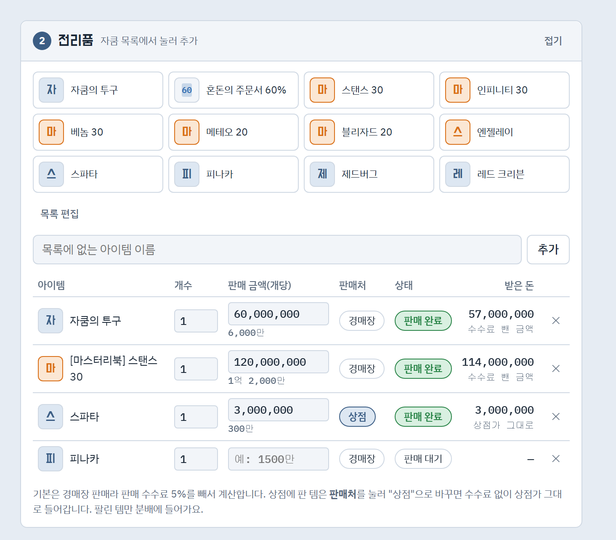Click the 자 icon in 자쿰의 투구 table row
Image resolution: width=616 pixels, height=540 pixels.
(50, 321)
